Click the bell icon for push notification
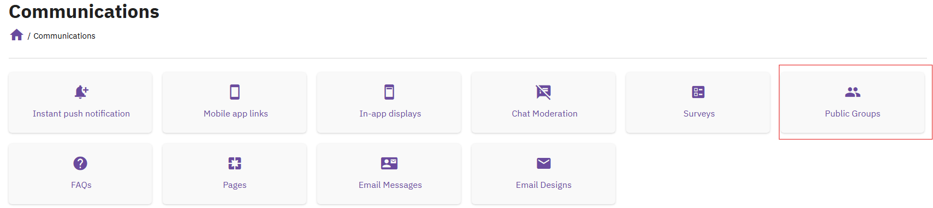 (81, 92)
